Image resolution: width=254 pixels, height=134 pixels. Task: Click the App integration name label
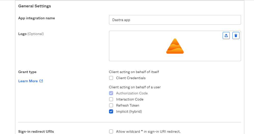(x=37, y=18)
